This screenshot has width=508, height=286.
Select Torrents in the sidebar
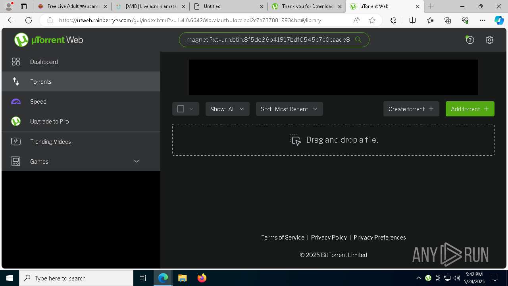coord(81,81)
